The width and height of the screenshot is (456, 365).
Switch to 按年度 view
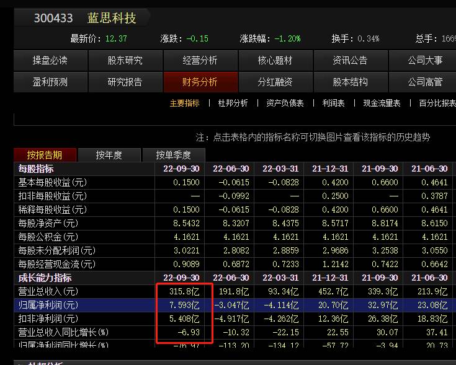[x=109, y=155]
